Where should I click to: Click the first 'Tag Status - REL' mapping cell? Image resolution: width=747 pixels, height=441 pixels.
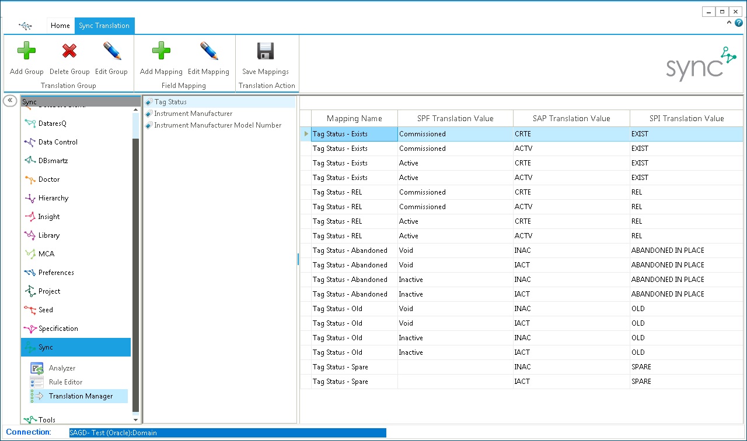pos(354,192)
